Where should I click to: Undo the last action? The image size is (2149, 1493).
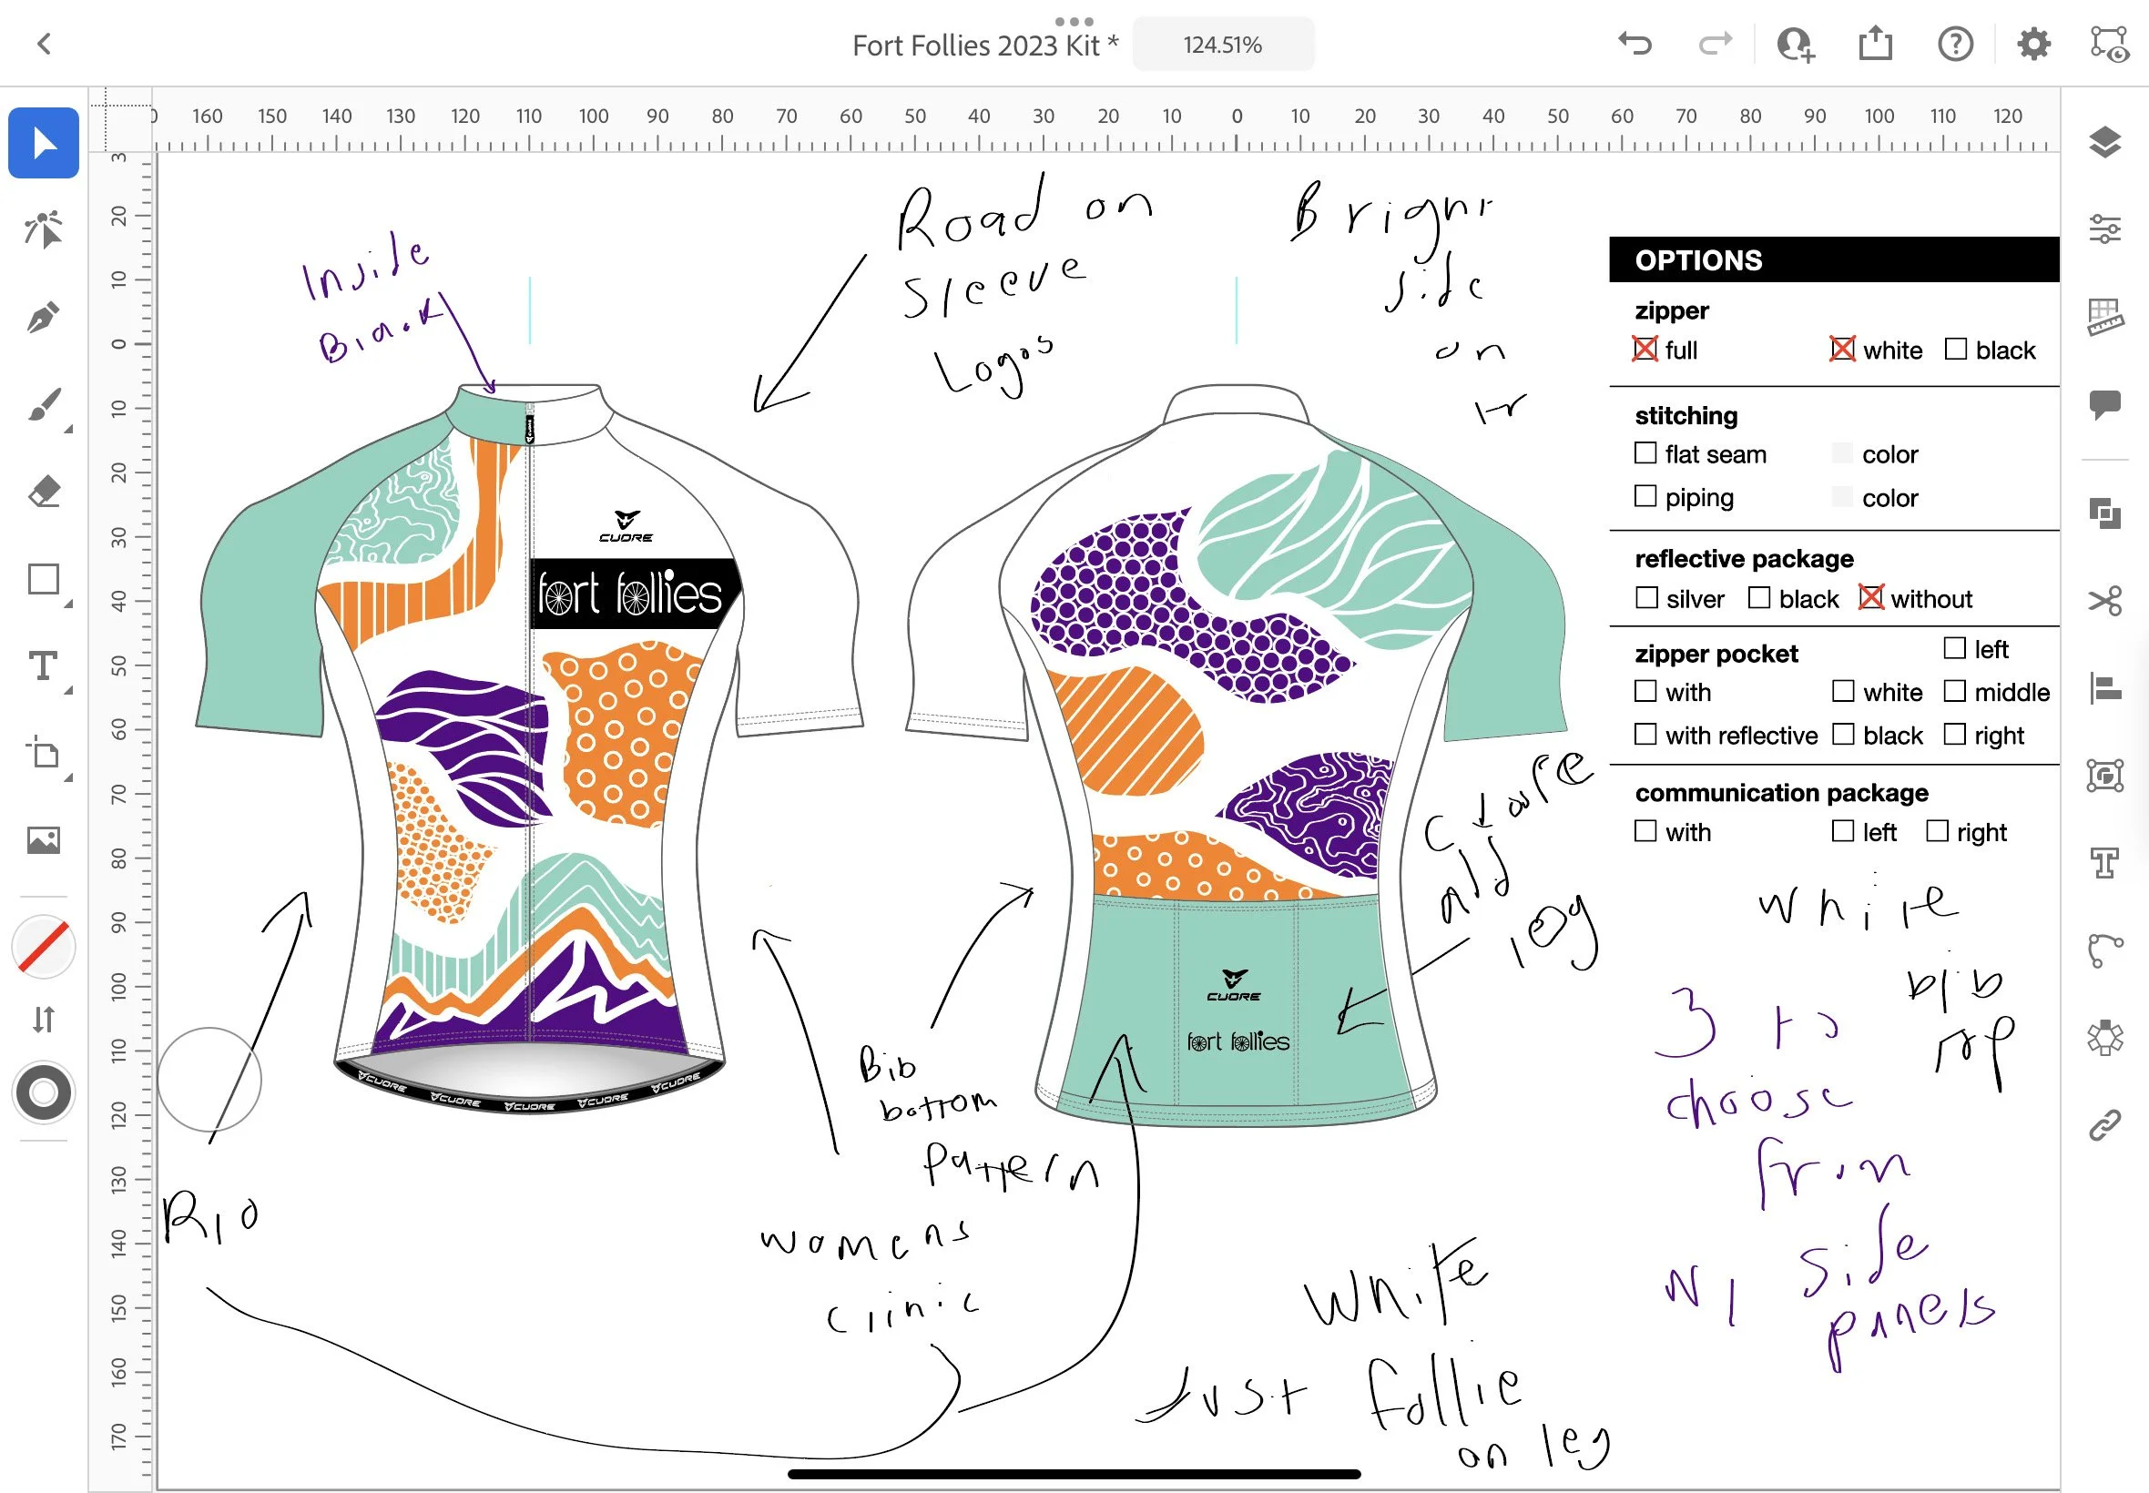1635,44
